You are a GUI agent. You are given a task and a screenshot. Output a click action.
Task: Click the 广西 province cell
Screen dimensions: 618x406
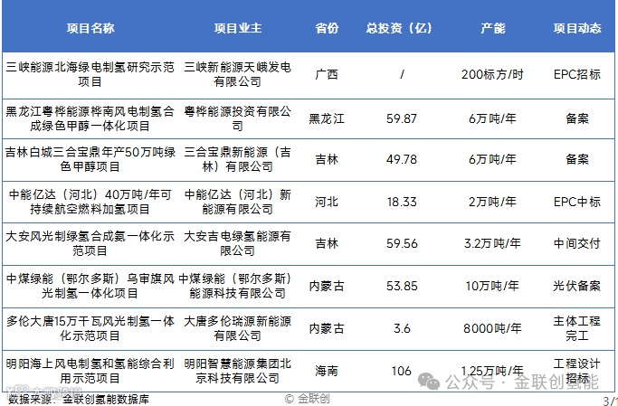click(x=327, y=74)
